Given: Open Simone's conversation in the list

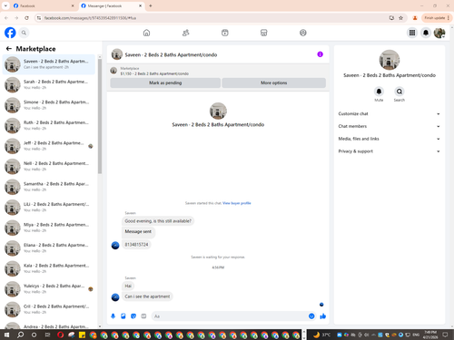Looking at the screenshot, I should click(x=49, y=105).
